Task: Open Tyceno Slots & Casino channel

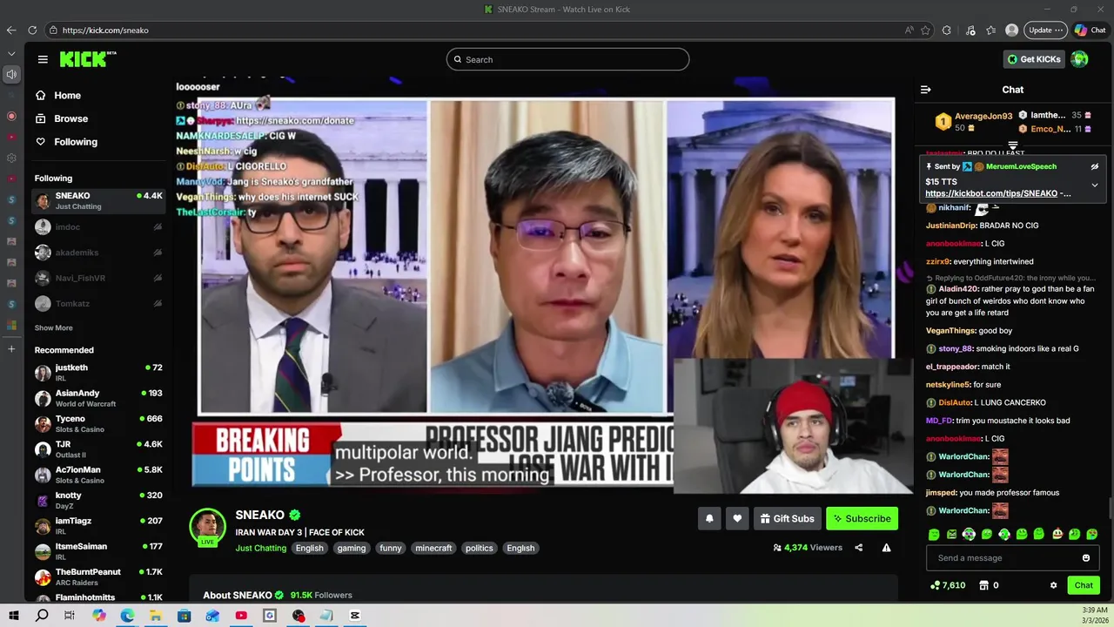Action: click(98, 423)
